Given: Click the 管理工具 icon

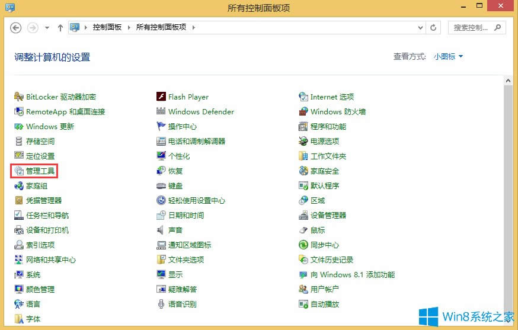Looking at the screenshot, I should (19, 171).
